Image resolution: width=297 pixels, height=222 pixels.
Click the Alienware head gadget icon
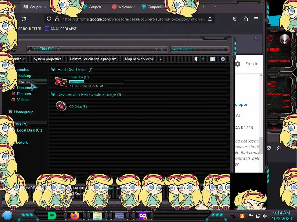(x=285, y=39)
